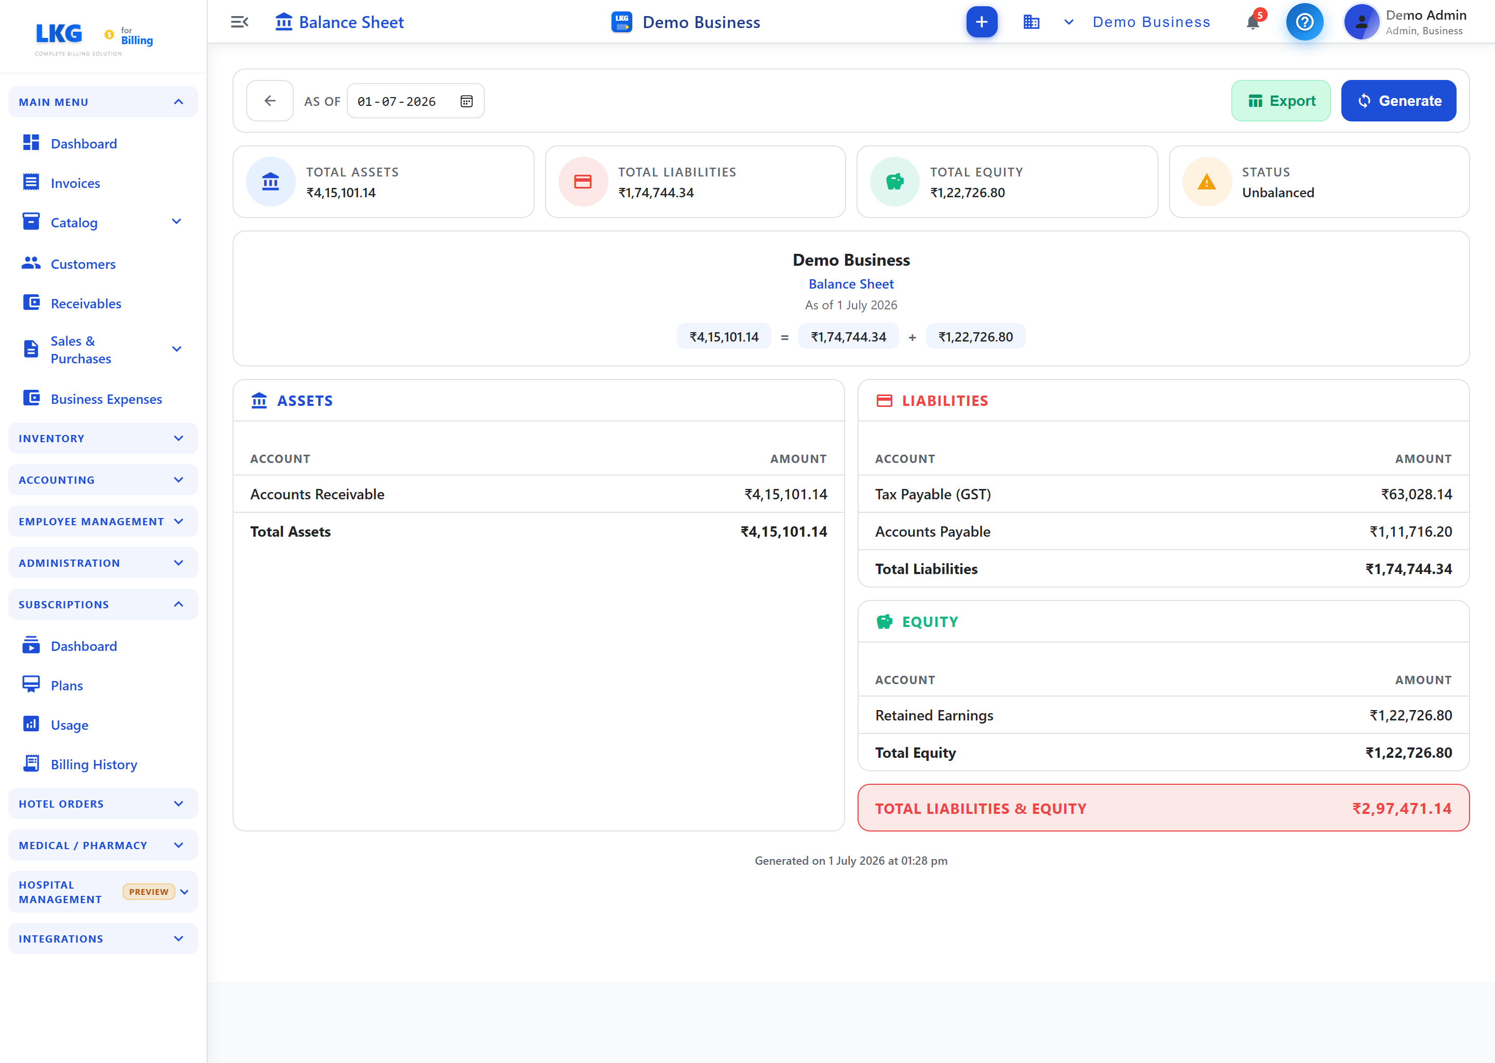Screen dimensions: 1495x1063
Task: Click the Unbalanced status warning icon
Action: [1206, 182]
